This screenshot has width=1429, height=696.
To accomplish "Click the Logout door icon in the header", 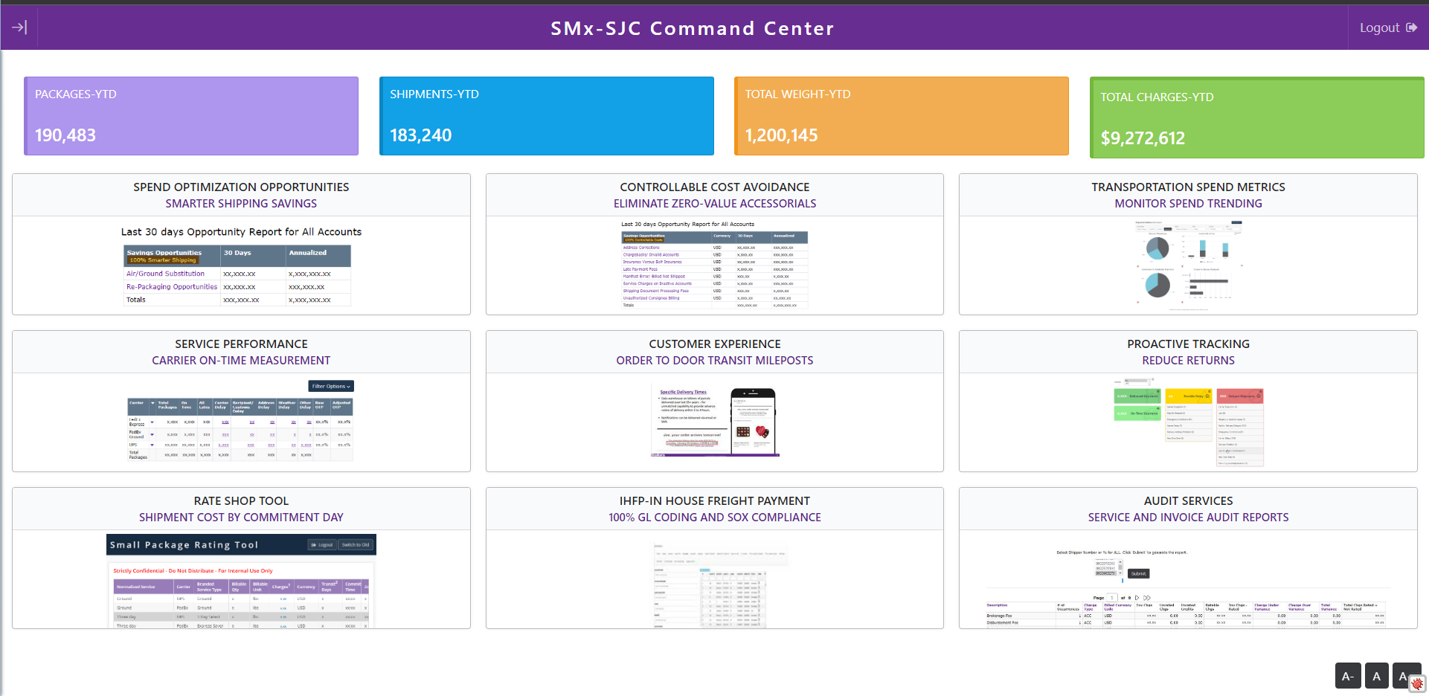I will [1413, 27].
